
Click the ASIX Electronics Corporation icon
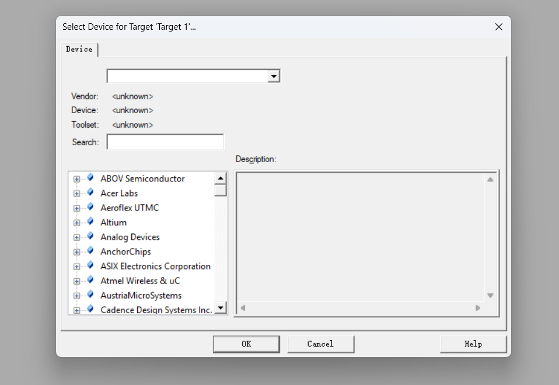coord(90,265)
